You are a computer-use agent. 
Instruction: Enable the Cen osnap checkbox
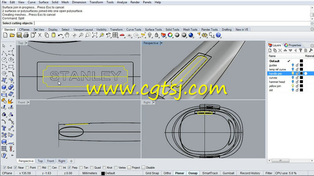49,168
